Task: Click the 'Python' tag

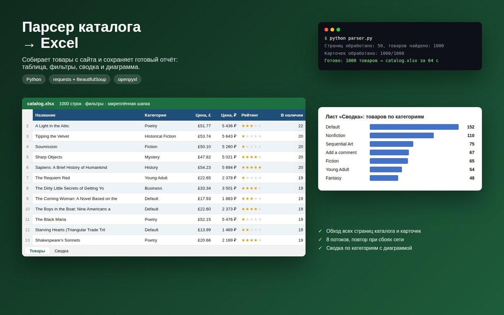Action: point(34,79)
